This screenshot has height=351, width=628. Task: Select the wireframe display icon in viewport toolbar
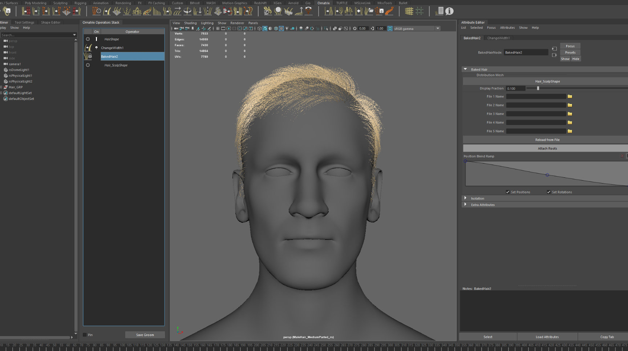pyautogui.click(x=259, y=28)
